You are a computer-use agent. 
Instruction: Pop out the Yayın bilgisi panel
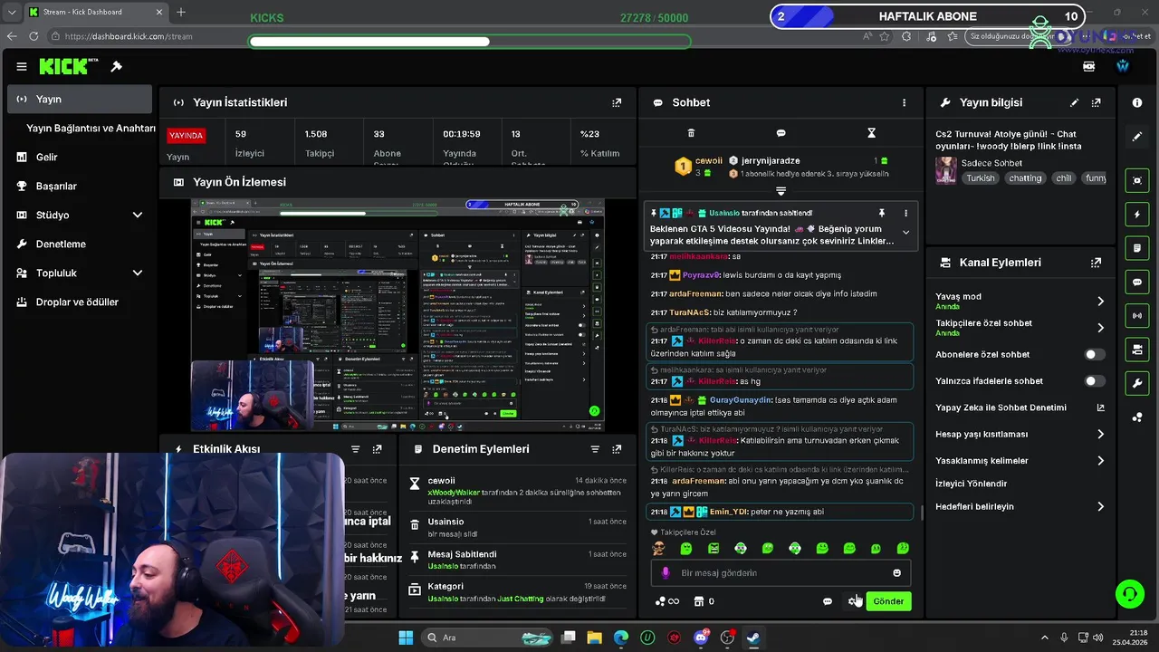point(1097,102)
